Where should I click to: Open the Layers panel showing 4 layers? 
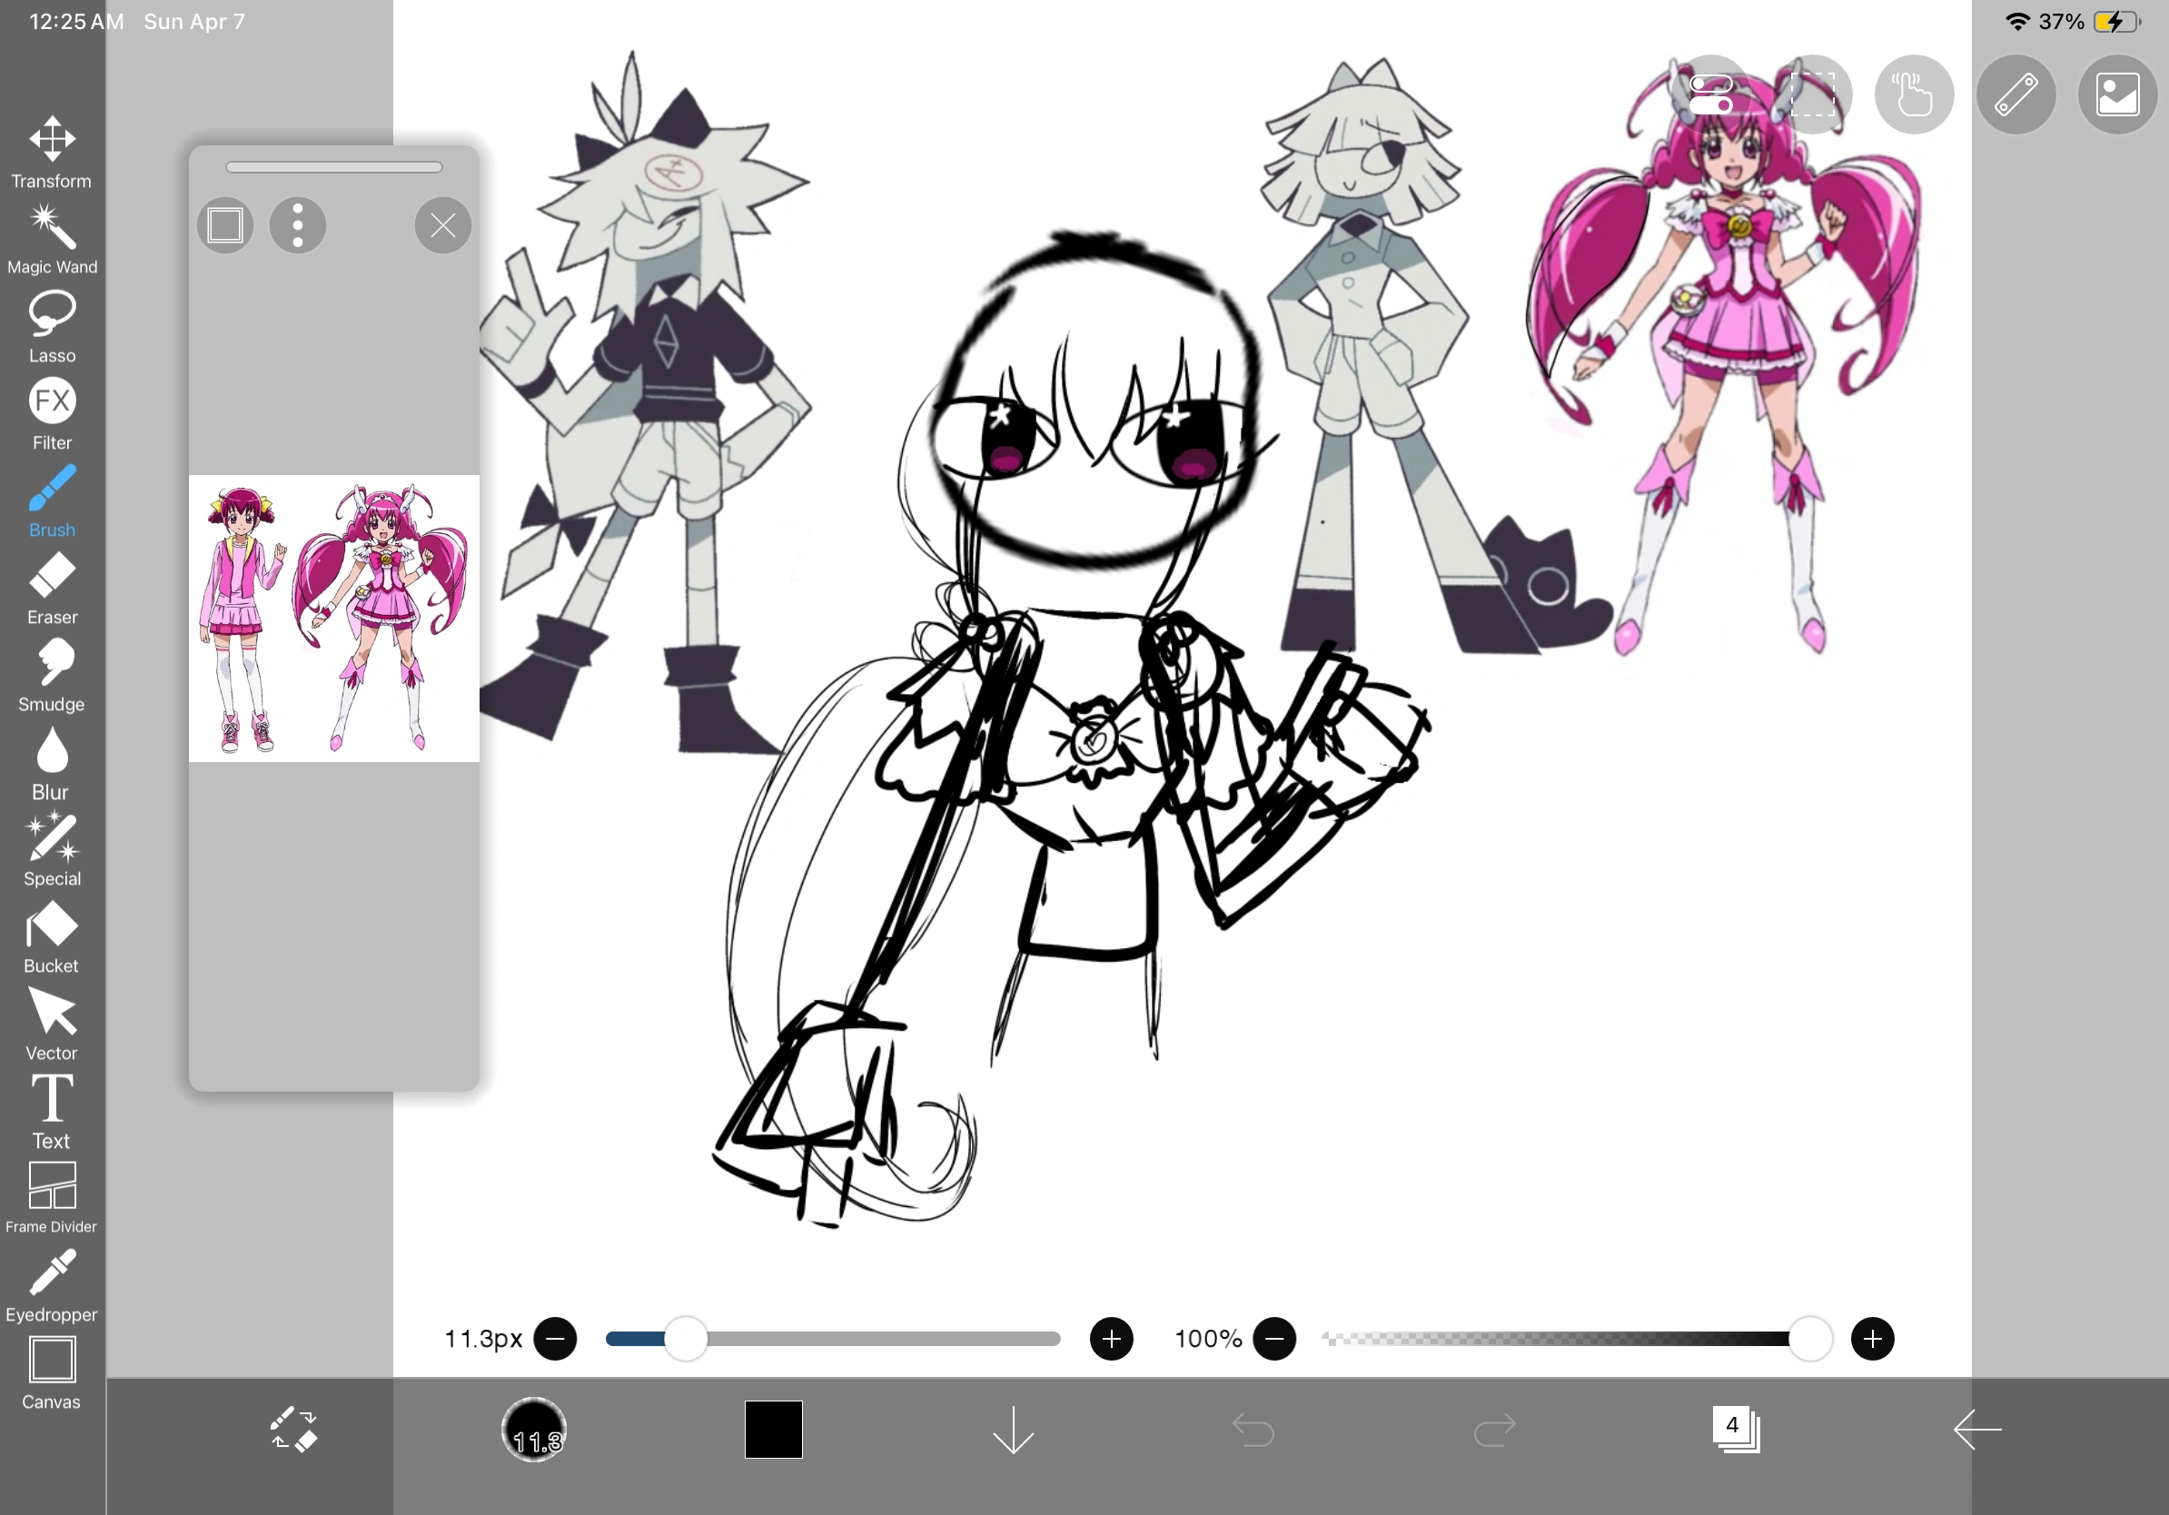pos(1737,1430)
